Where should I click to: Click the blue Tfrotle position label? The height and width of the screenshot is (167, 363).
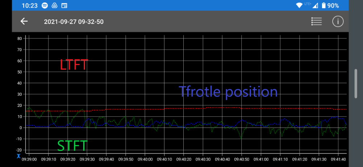(228, 92)
